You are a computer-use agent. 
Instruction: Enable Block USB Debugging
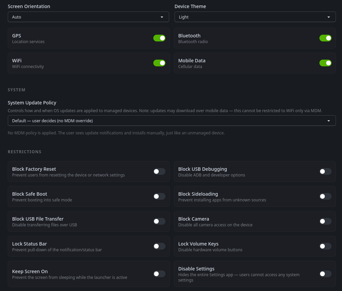(x=325, y=171)
